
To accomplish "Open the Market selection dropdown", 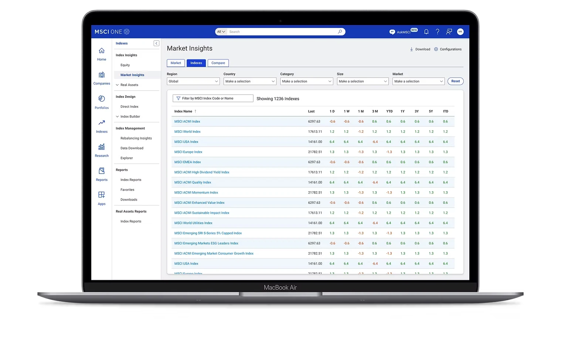I will click(418, 81).
